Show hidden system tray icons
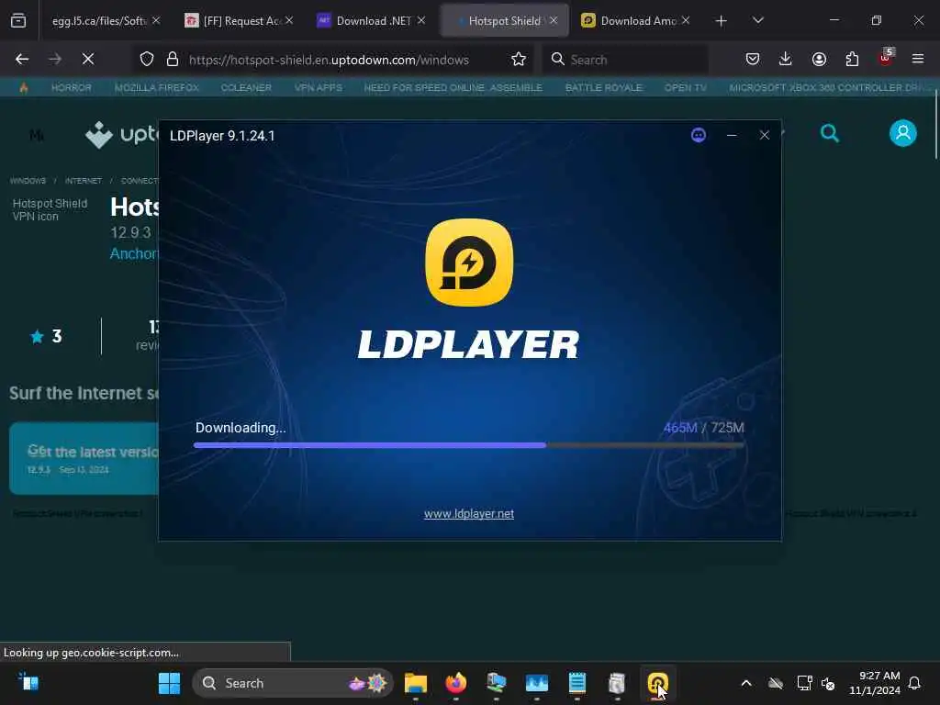Image resolution: width=940 pixels, height=705 pixels. click(746, 683)
